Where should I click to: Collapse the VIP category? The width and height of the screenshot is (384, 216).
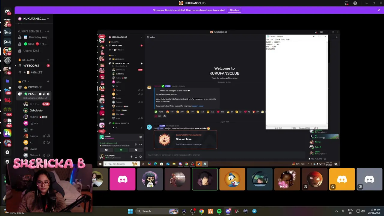tap(23, 81)
